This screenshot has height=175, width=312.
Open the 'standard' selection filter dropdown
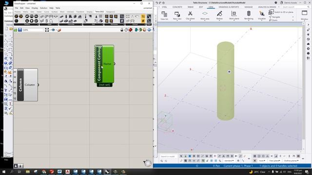[x=229, y=160]
